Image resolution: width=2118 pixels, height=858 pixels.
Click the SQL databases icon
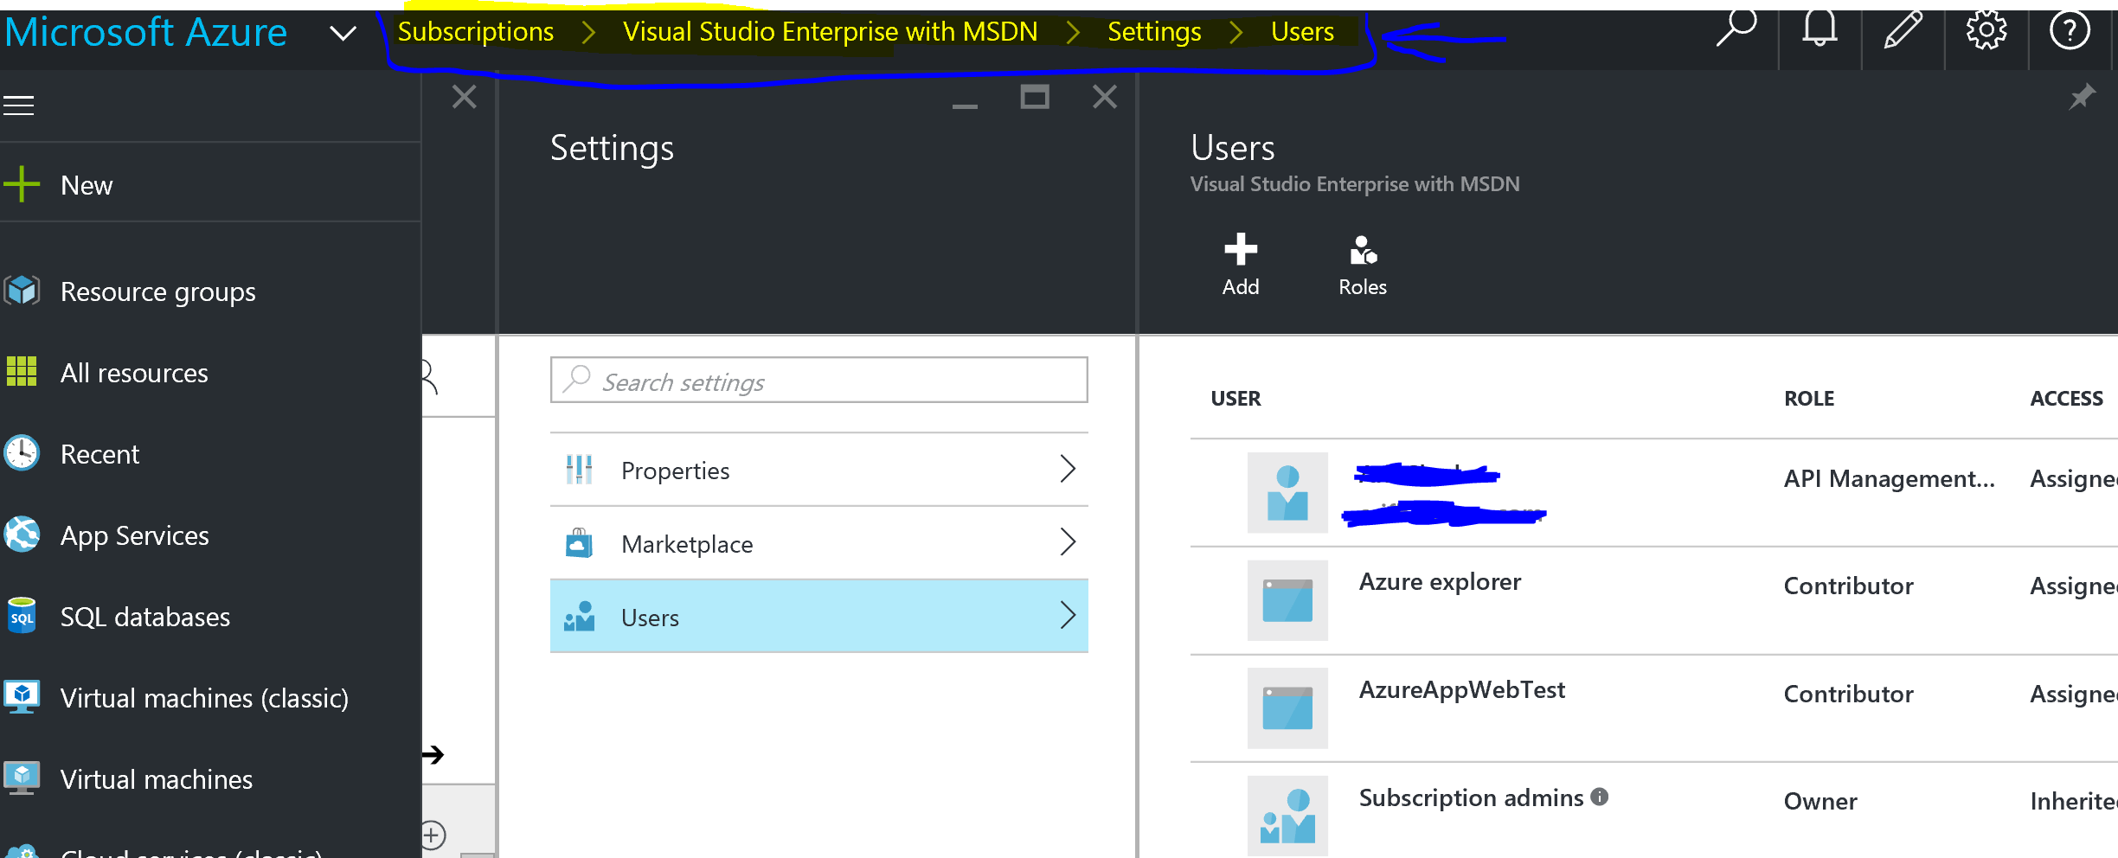point(22,616)
